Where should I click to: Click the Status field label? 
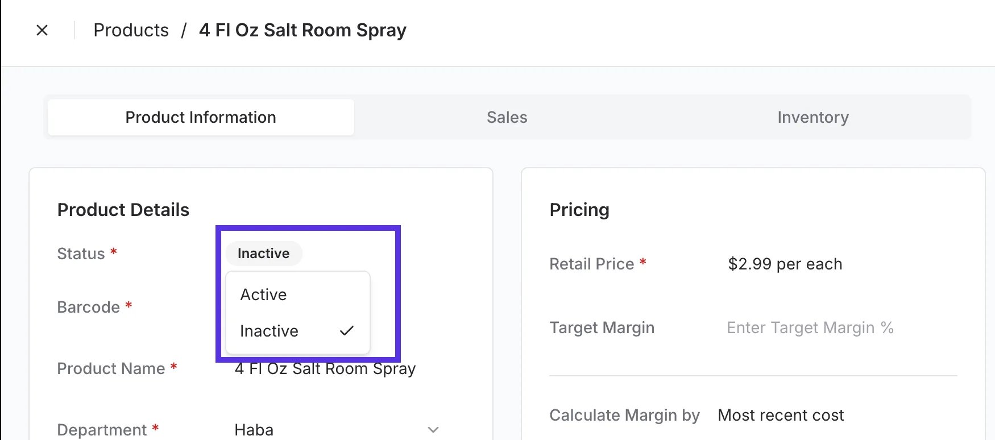(81, 254)
